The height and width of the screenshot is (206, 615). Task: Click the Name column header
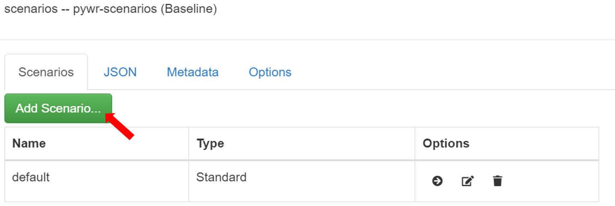(x=29, y=143)
